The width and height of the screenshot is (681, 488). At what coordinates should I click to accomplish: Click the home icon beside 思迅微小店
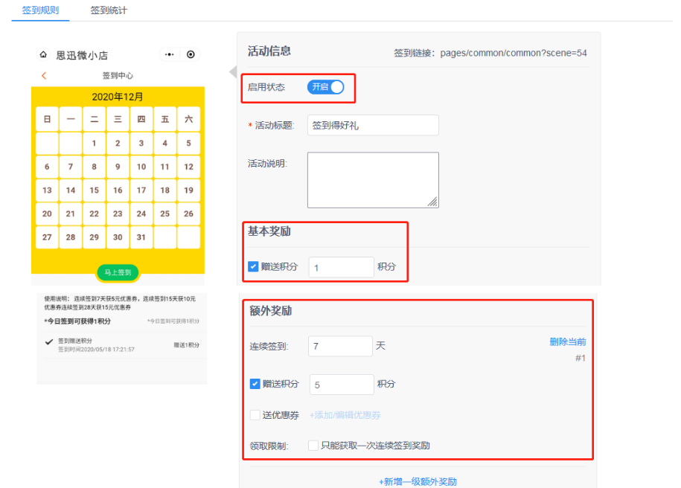[43, 55]
